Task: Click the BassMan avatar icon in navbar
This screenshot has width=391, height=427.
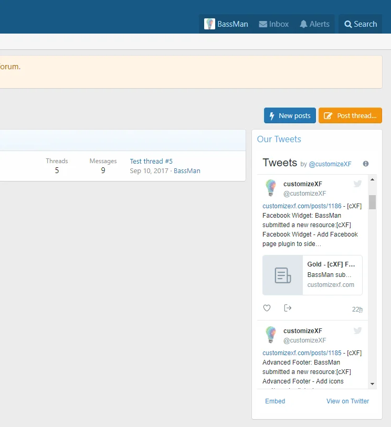Action: coord(210,24)
